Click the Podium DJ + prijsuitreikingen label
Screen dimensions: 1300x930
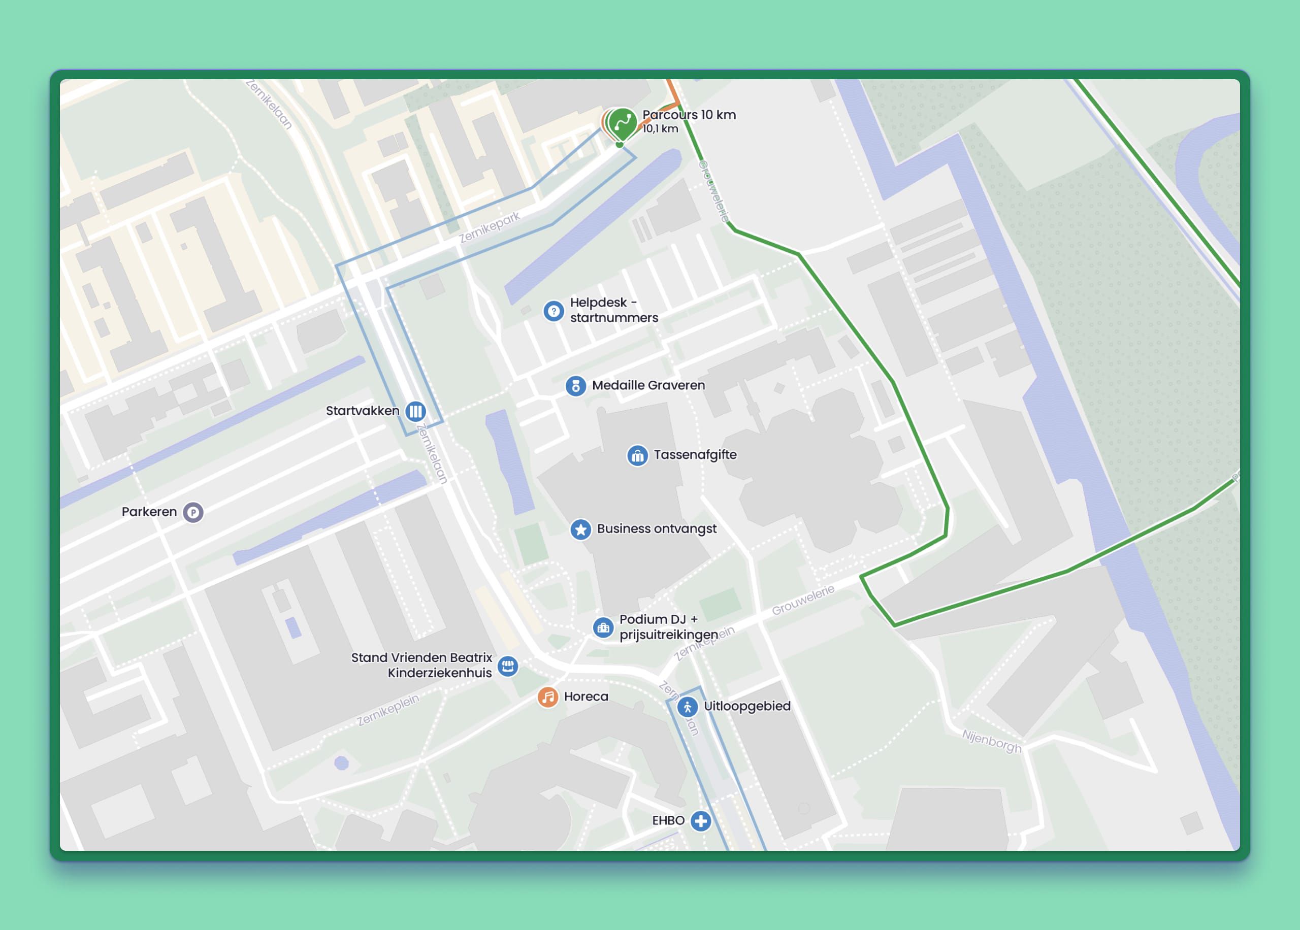pos(668,627)
